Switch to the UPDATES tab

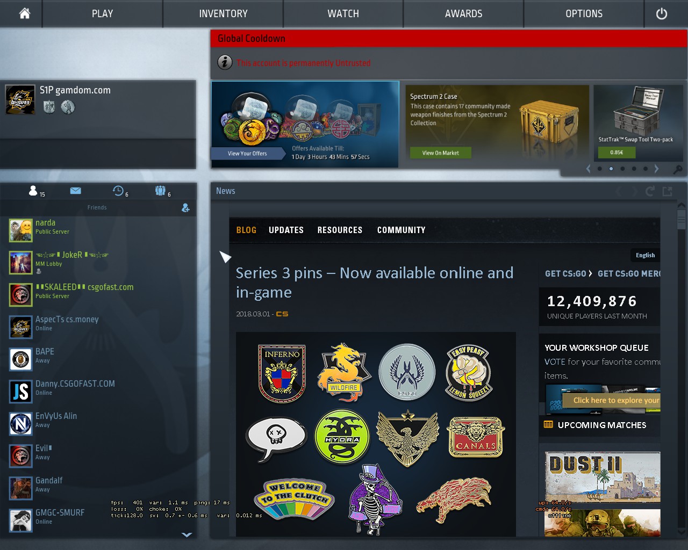286,230
